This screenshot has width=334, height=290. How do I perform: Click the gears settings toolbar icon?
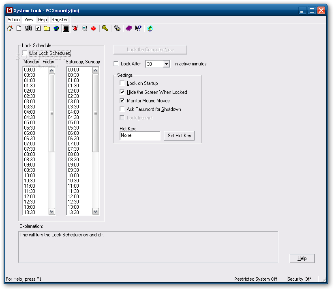(117, 28)
